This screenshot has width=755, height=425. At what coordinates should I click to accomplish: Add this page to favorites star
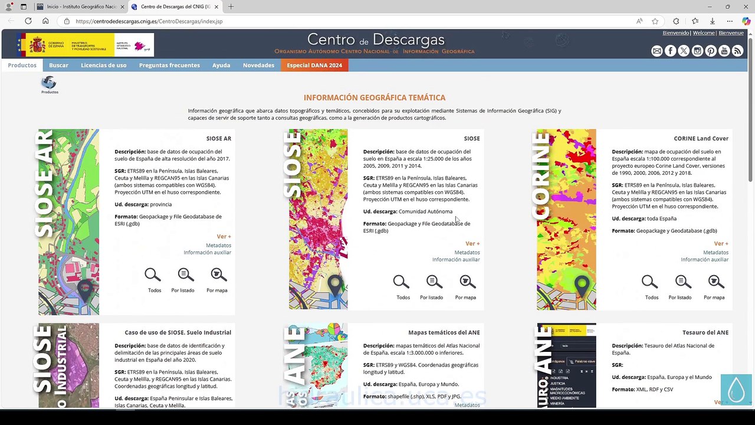[655, 21]
